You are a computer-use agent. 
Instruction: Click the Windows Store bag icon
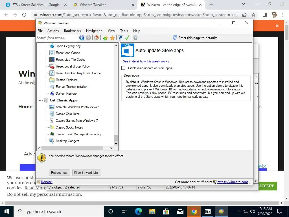(127, 50)
